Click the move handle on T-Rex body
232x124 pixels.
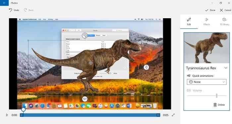(x=91, y=63)
